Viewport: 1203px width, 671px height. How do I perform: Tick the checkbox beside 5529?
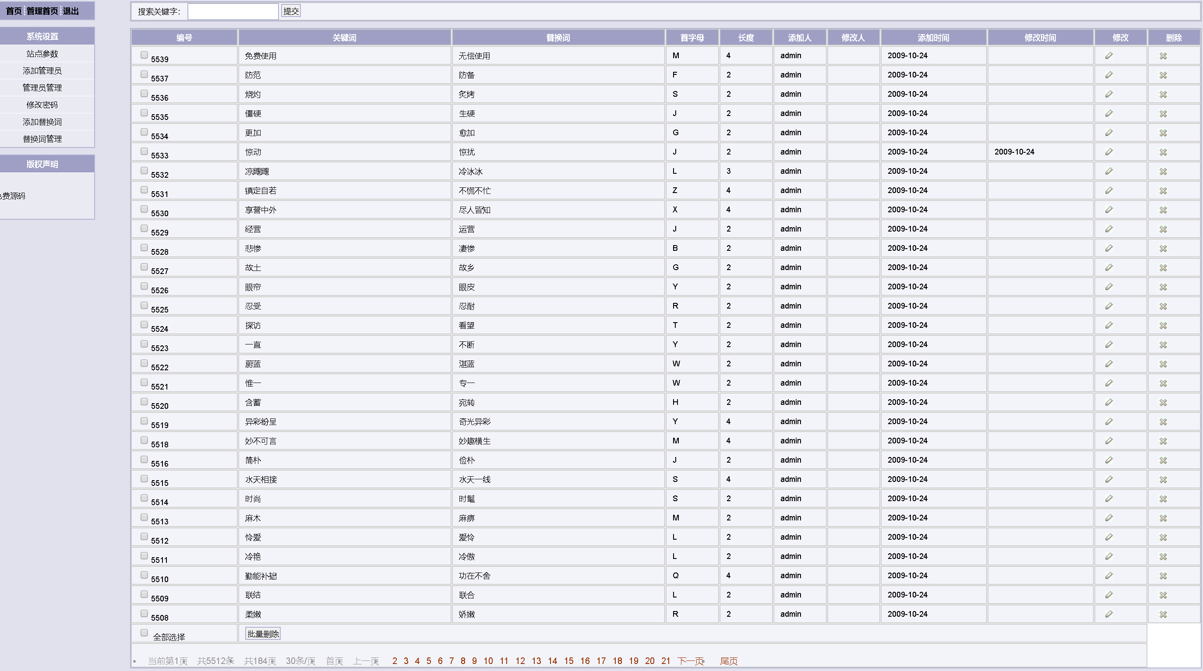(144, 228)
